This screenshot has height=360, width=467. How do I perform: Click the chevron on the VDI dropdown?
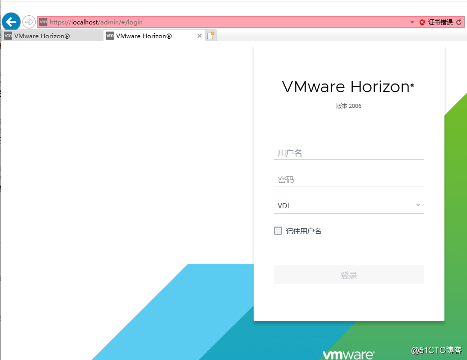pos(418,205)
